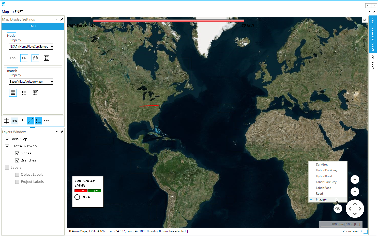Open the Map Selection Filter side tab
Viewport: 378px width, 237px height.
pos(373,34)
